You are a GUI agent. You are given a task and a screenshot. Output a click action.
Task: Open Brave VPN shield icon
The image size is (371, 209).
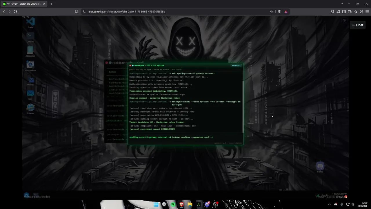[361, 12]
